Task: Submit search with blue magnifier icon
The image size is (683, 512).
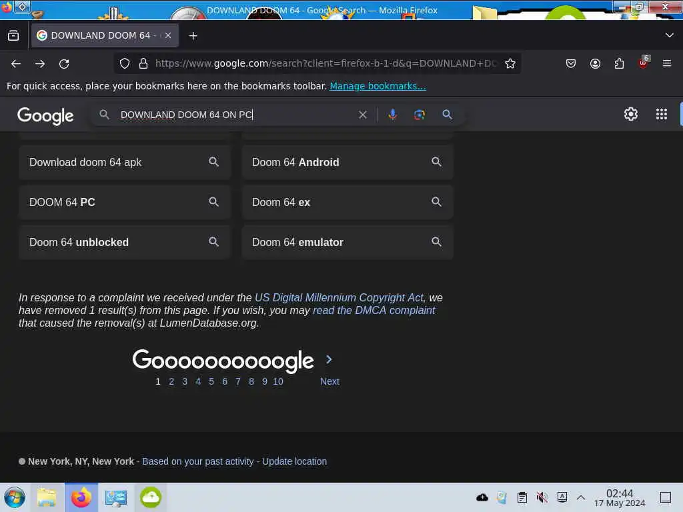Action: click(x=447, y=115)
